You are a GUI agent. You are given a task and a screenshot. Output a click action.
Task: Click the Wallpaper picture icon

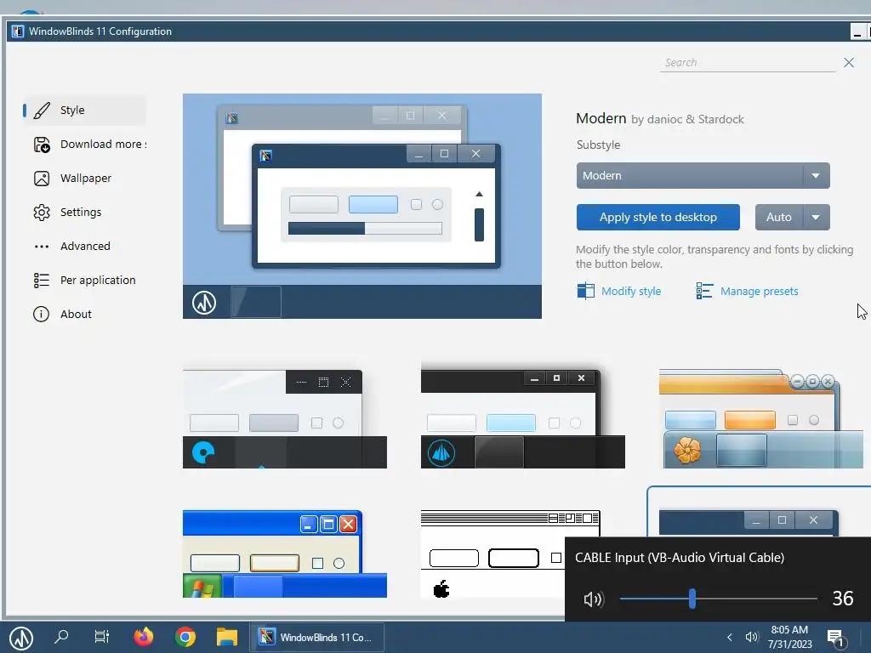click(x=42, y=179)
